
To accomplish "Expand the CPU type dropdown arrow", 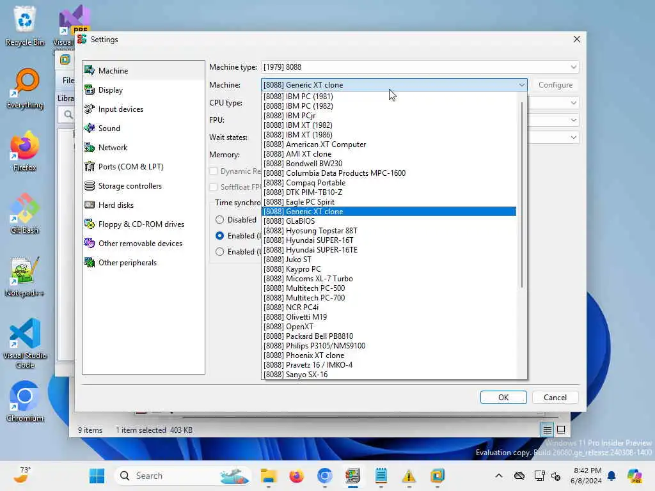I will pos(574,103).
